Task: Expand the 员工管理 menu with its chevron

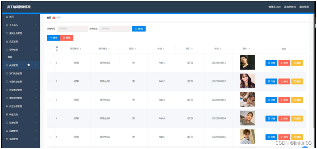Action: [36, 41]
